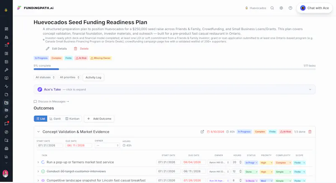Toggle in-progress circle on pop-up test service task
This screenshot has width=336, height=183.
click(43, 162)
